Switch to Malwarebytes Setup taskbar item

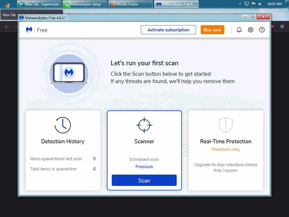coord(85,4)
